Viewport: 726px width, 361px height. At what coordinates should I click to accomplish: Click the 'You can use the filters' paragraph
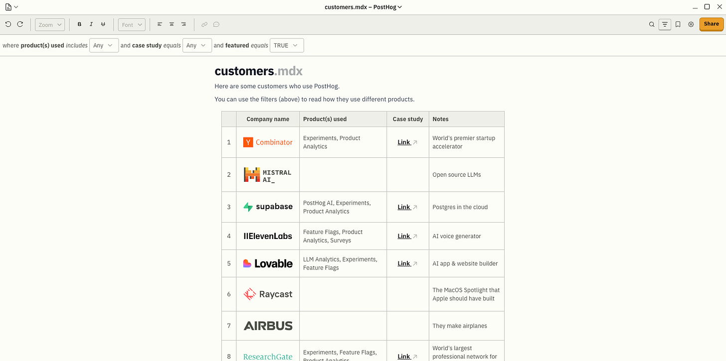(x=314, y=99)
